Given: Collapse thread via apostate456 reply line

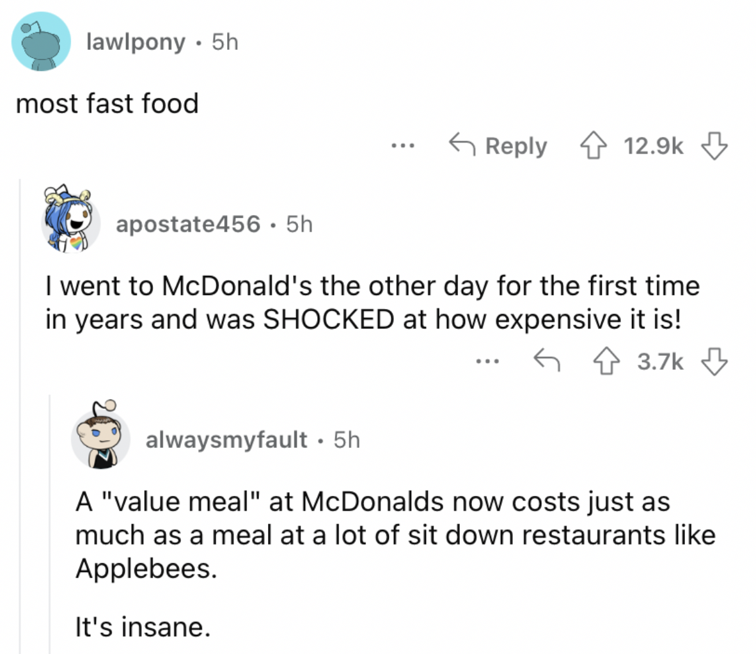Looking at the screenshot, I should (x=20, y=416).
